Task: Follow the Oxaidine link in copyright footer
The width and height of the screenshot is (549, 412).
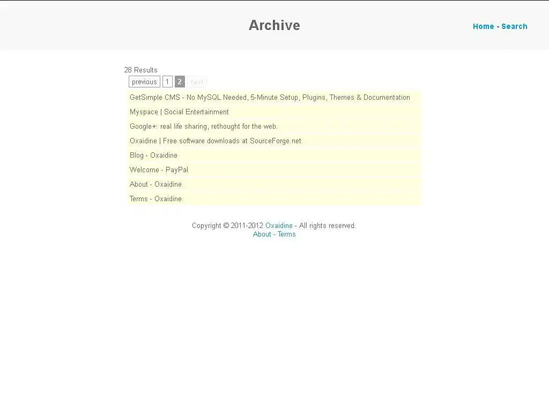Action: tap(279, 226)
